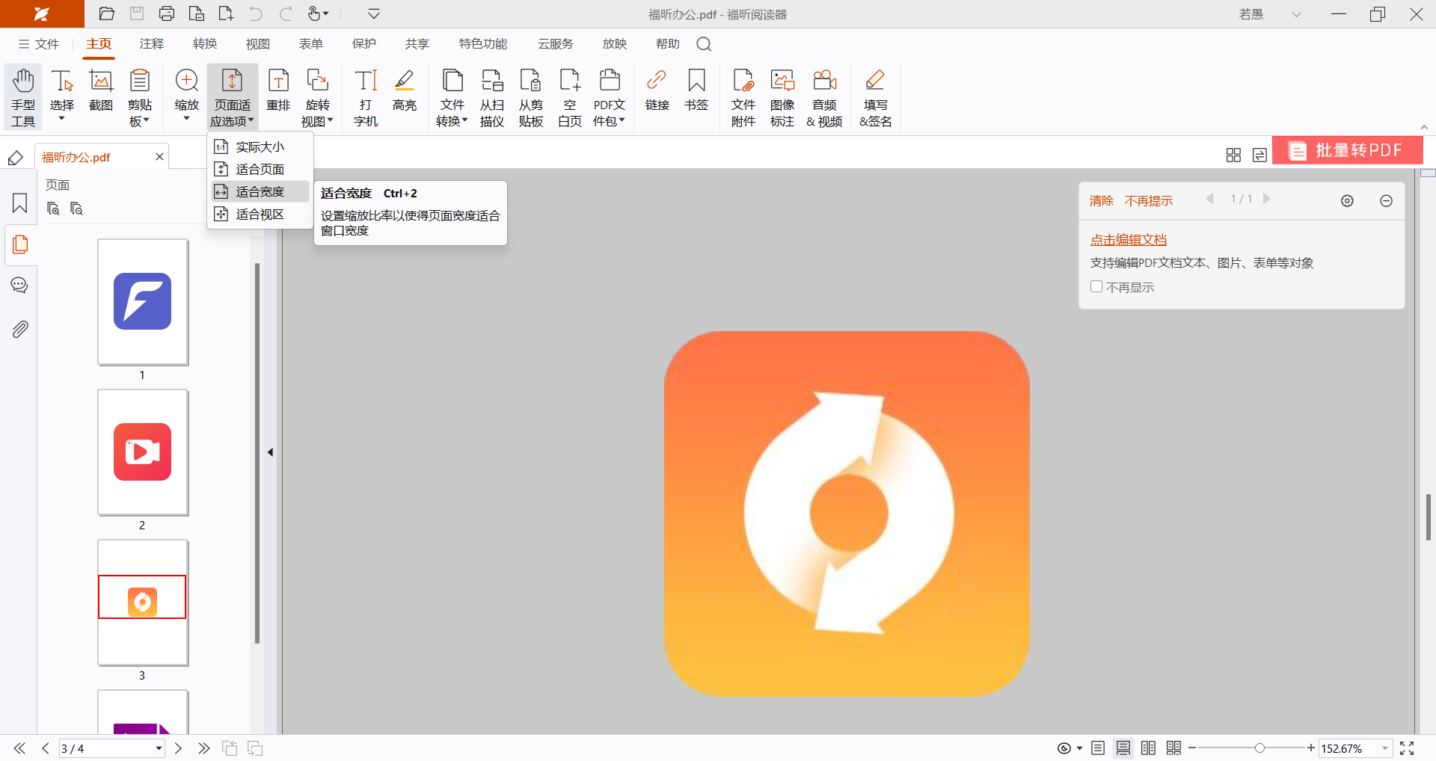The height and width of the screenshot is (761, 1436).
Task: Click the settings gear in tip panel
Action: (1347, 200)
